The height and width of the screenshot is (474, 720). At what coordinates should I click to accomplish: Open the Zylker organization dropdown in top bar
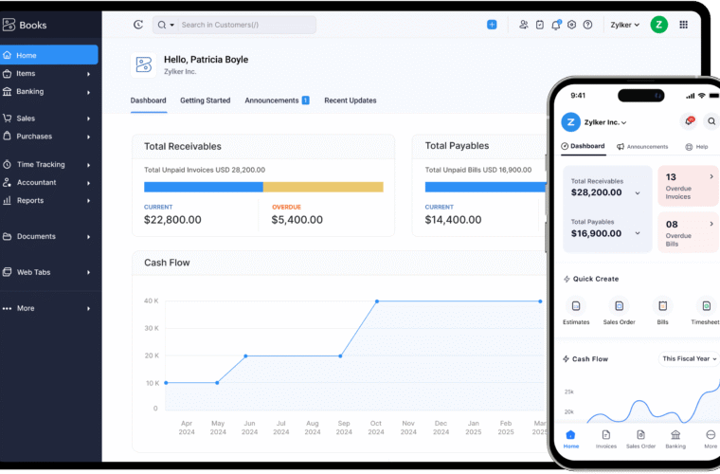(x=624, y=25)
